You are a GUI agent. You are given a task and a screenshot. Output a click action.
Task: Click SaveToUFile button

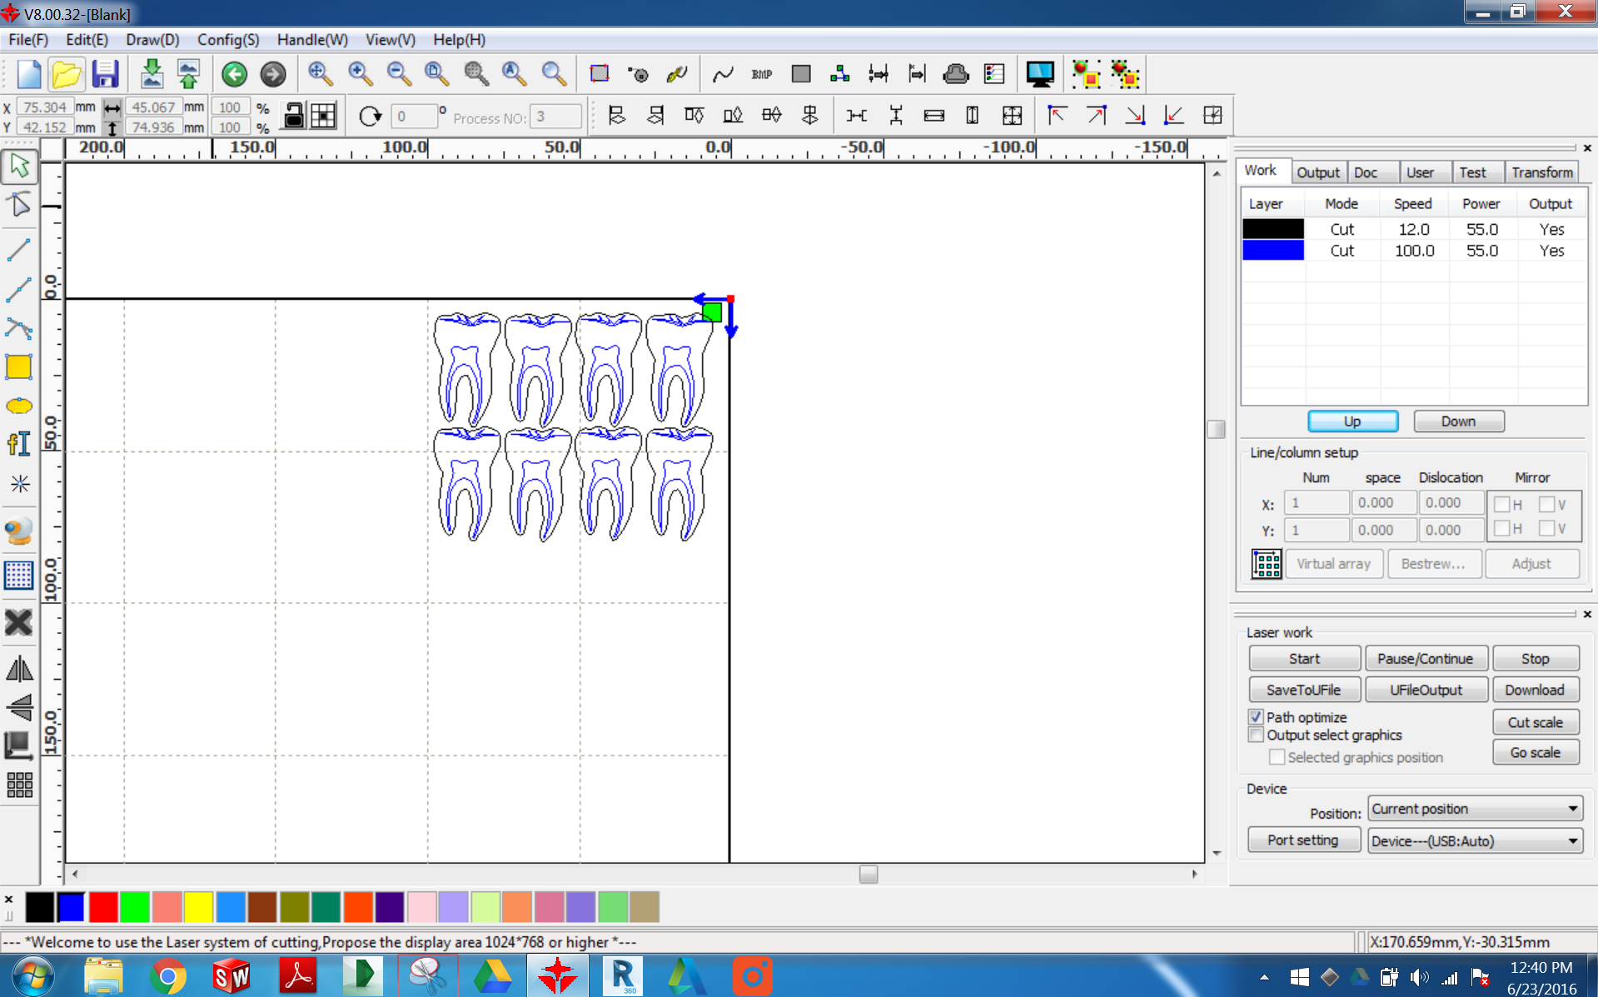1304,690
